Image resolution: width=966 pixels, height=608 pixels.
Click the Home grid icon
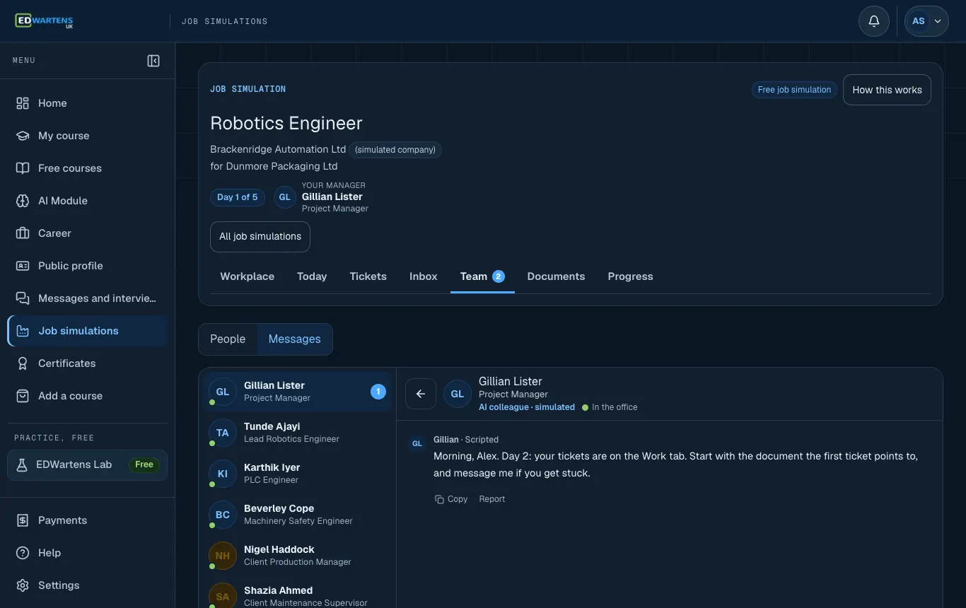(23, 103)
